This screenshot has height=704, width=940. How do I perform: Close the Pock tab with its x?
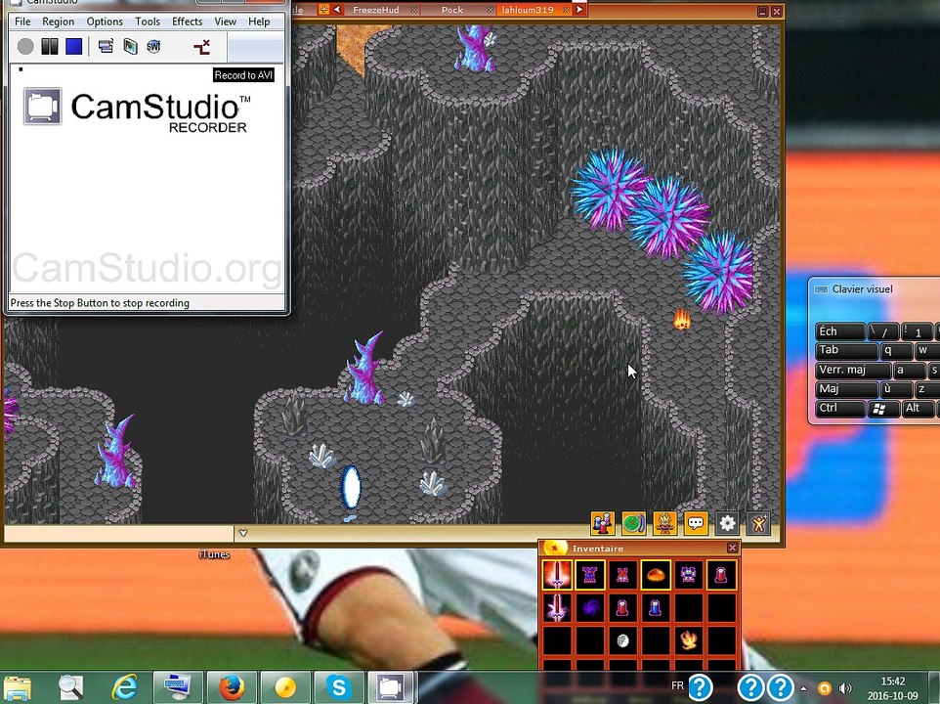click(x=490, y=10)
